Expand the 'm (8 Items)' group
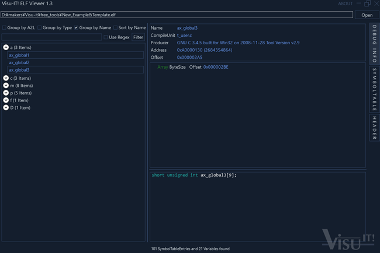The height and width of the screenshot is (253, 380). pyautogui.click(x=6, y=86)
